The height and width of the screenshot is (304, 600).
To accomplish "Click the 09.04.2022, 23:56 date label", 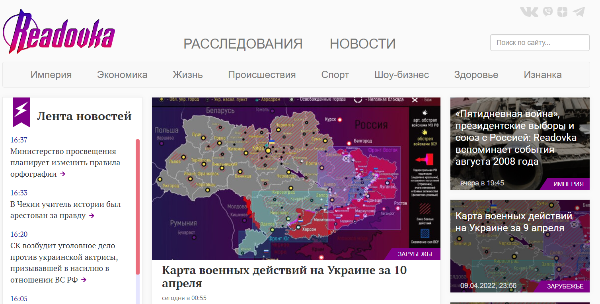I will pos(488,286).
